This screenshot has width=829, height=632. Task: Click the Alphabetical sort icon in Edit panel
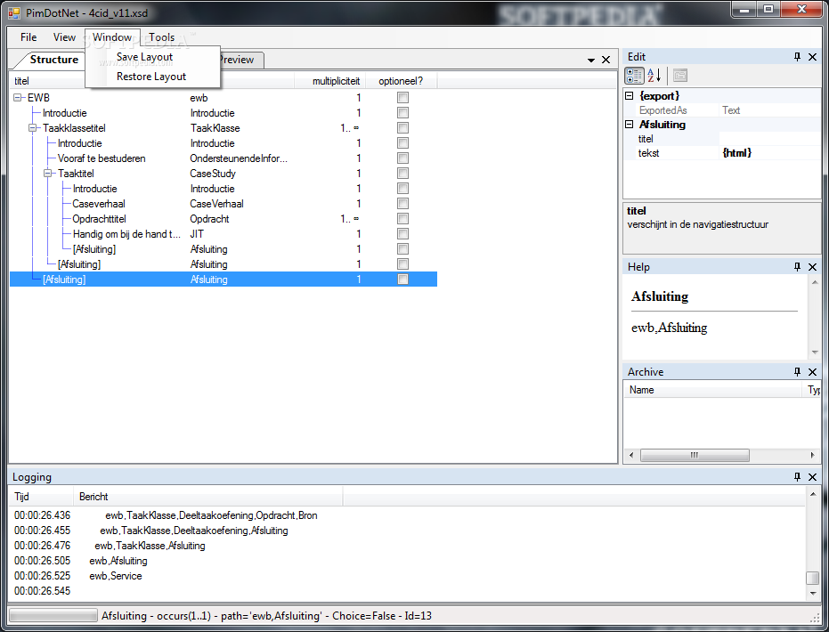tap(654, 76)
